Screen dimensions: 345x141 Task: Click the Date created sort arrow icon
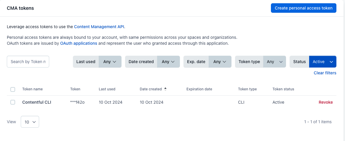pos(165,89)
